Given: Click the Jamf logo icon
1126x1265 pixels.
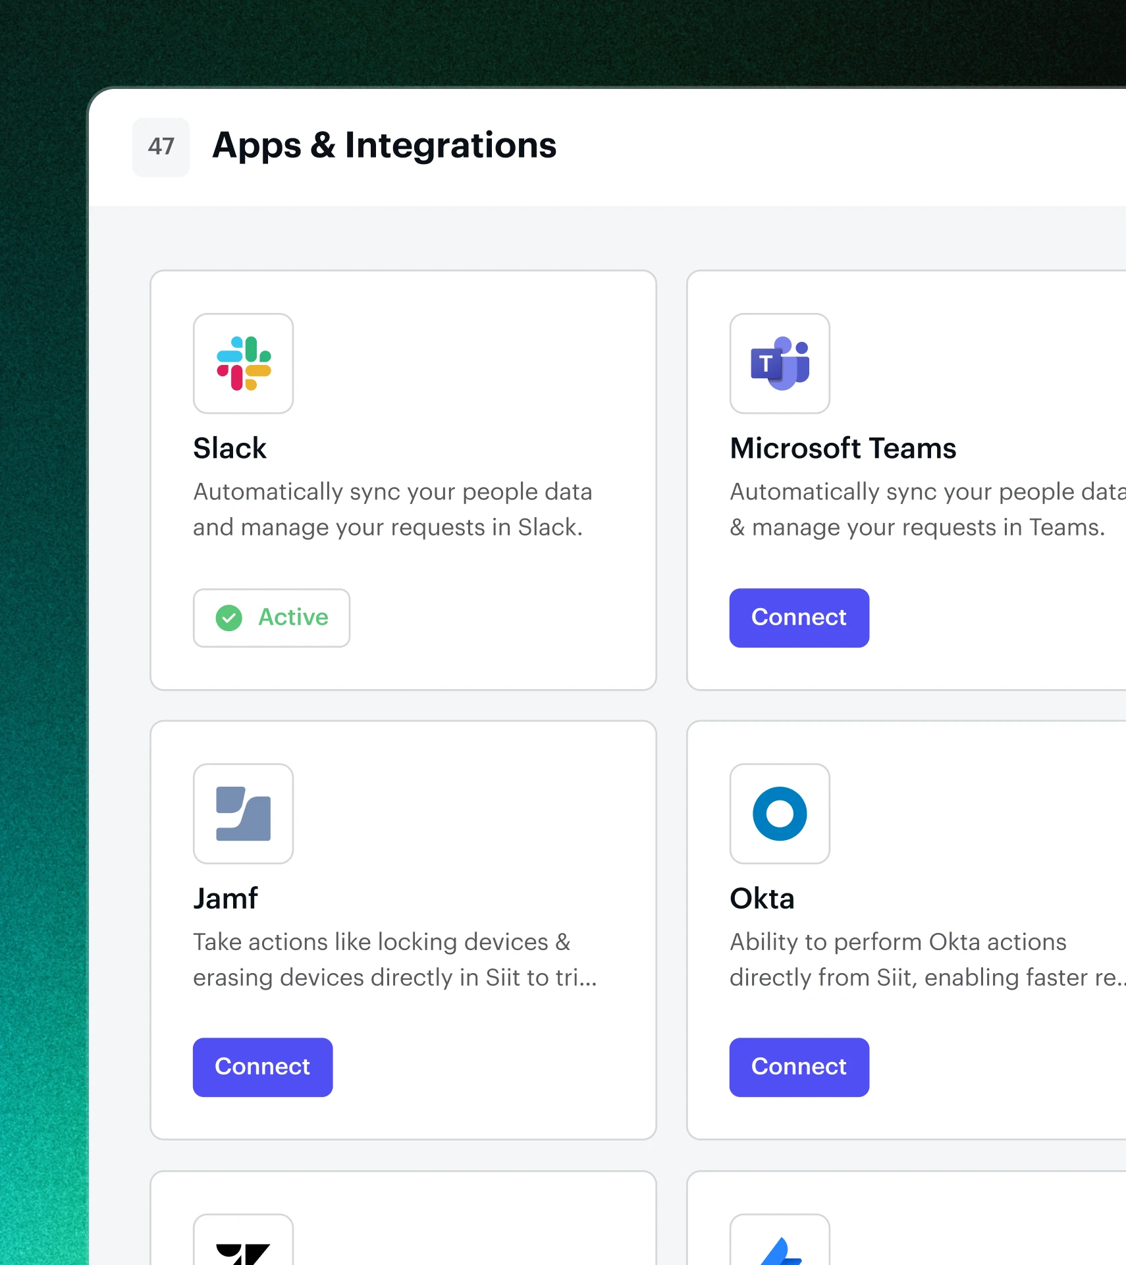Looking at the screenshot, I should [243, 814].
